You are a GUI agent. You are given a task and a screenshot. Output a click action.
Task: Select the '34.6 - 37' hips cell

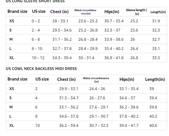[x=127, y=98]
